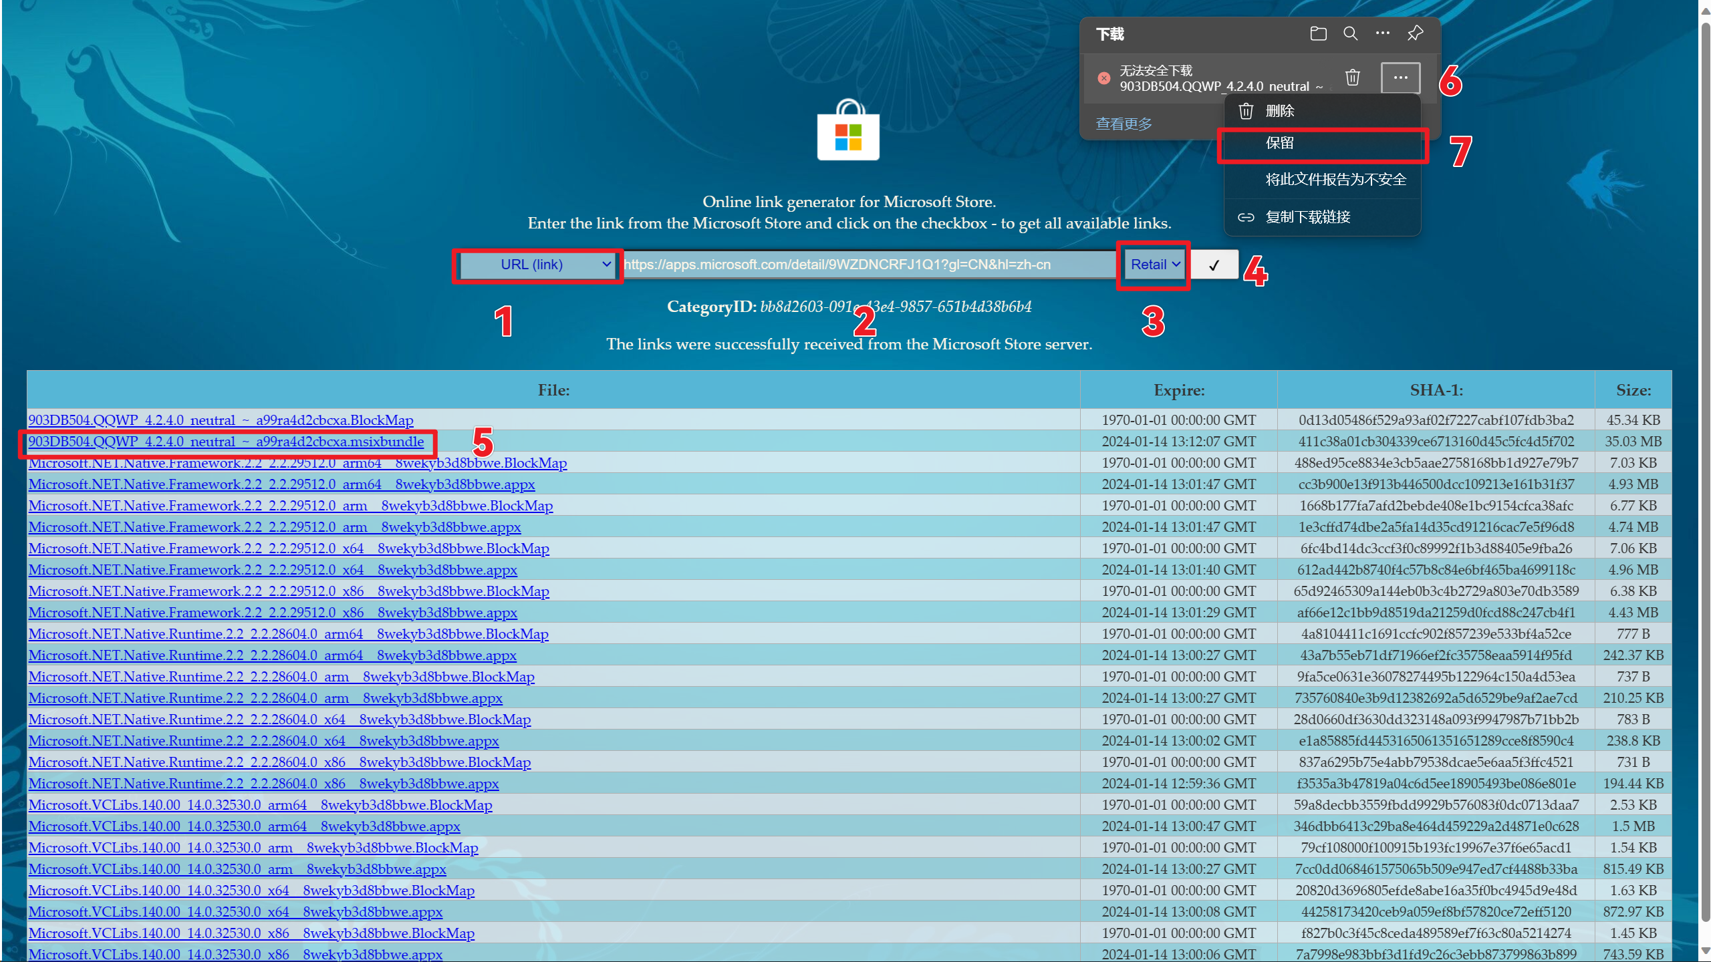Open the URL (link) dropdown

(537, 265)
